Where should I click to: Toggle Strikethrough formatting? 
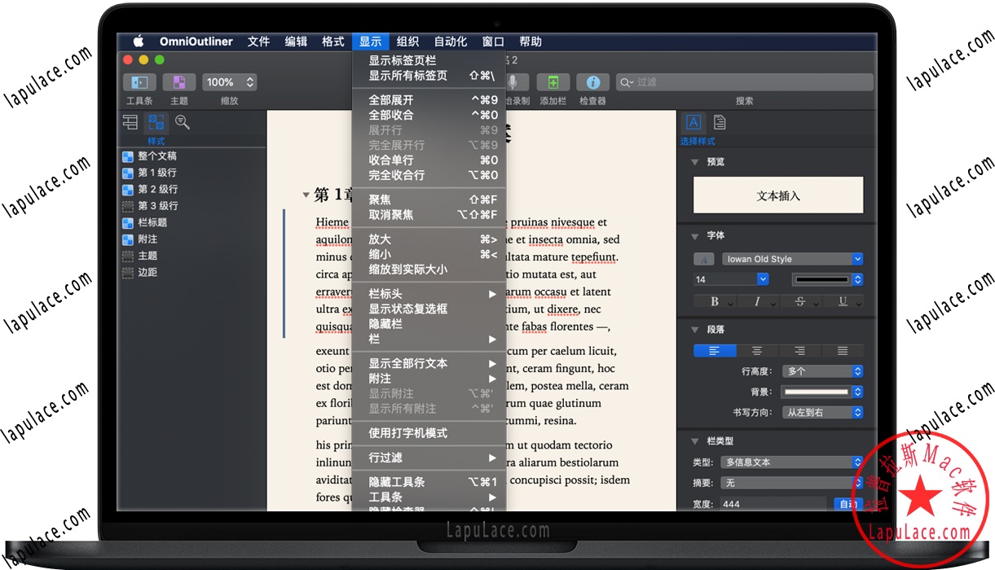tap(799, 301)
